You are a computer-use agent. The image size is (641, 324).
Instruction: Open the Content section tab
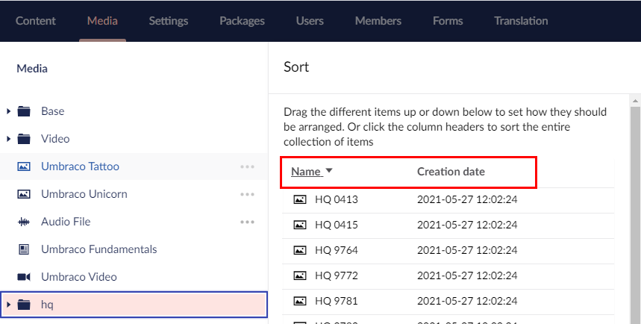click(36, 21)
